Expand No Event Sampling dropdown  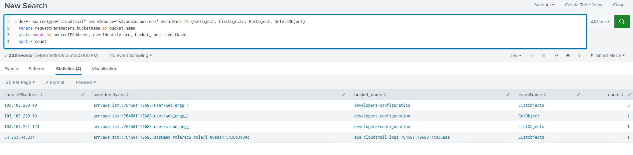pos(131,56)
